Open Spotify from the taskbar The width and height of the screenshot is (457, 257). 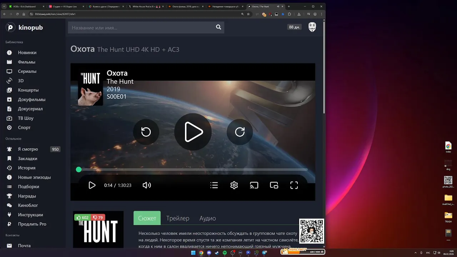pos(225,253)
